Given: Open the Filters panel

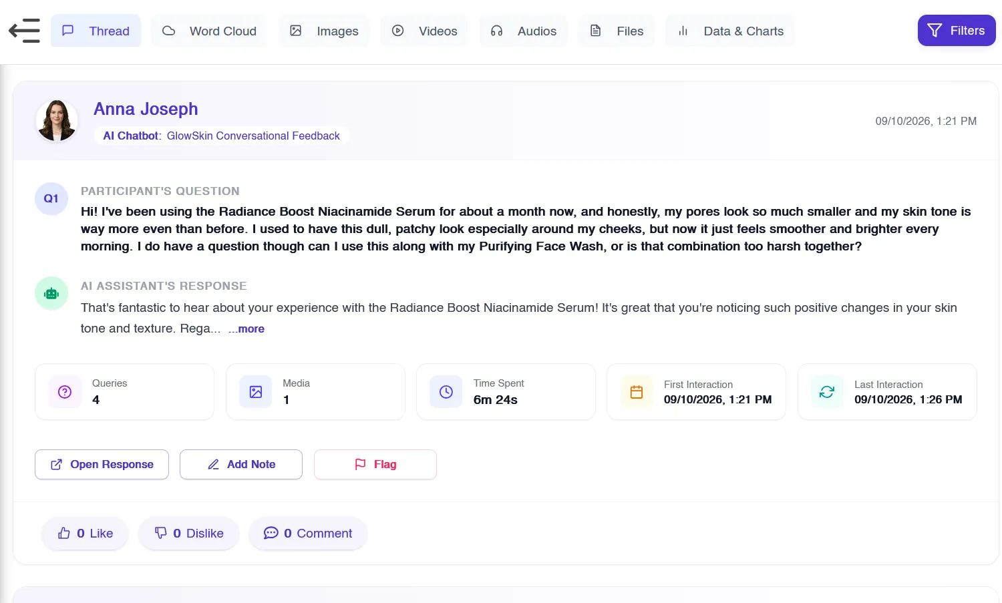Looking at the screenshot, I should pos(957,31).
